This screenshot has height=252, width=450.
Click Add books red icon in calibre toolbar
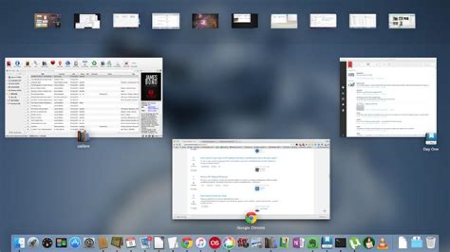[x=9, y=64]
